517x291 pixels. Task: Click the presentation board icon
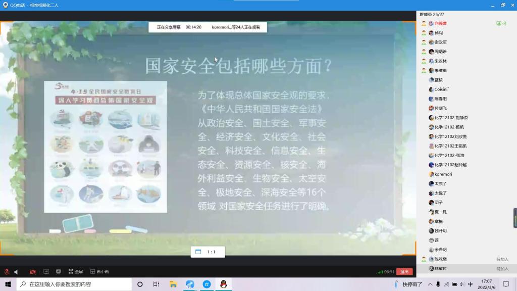(x=59, y=272)
